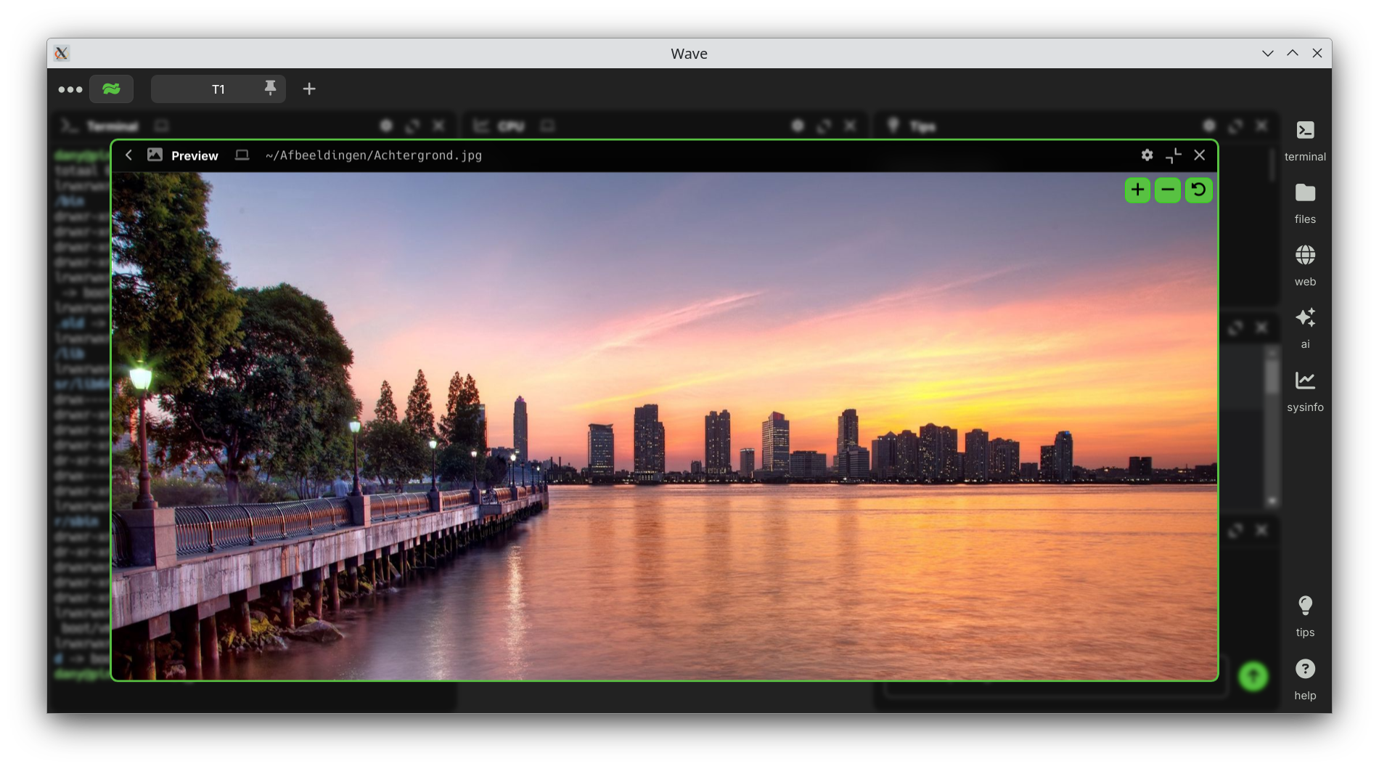Open the files widget in sidebar
Screen dimensions: 1379x769
pyautogui.click(x=1305, y=204)
